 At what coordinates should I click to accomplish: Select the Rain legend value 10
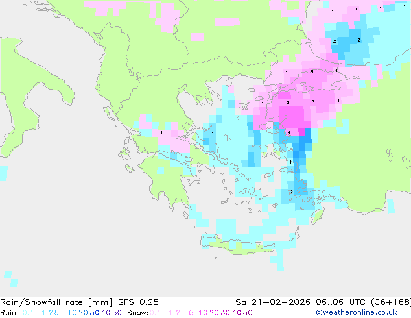pyautogui.click(x=73, y=313)
